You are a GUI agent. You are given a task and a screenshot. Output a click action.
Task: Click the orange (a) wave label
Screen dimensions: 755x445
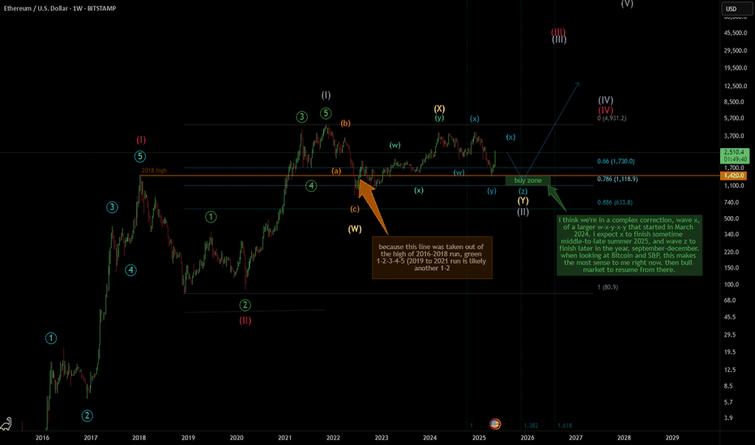(336, 171)
